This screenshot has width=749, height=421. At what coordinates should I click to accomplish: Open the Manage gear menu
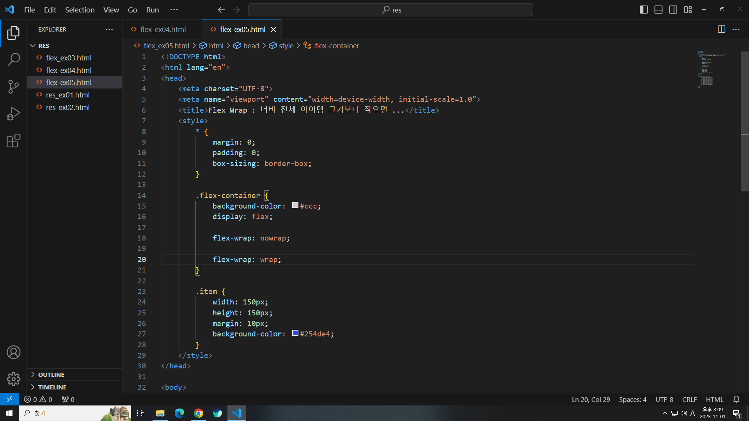[x=13, y=379]
